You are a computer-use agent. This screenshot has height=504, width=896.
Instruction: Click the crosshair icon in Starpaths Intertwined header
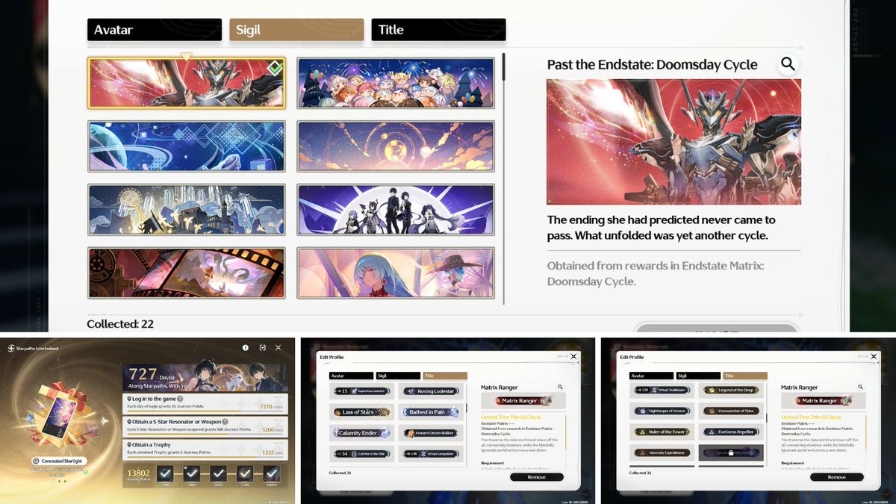point(262,348)
